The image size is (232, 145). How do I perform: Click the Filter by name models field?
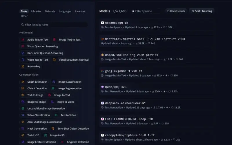click(x=146, y=11)
